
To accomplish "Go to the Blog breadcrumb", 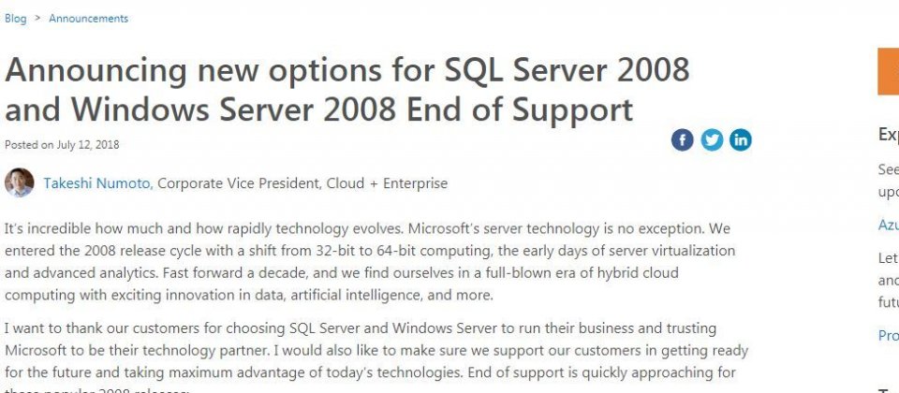I will (x=16, y=19).
